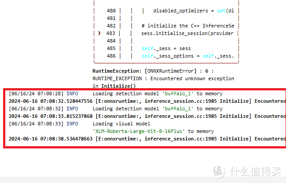Click 'Initialize]' on the 07:08:38.536478663 line
286x183 pixels.
point(236,139)
